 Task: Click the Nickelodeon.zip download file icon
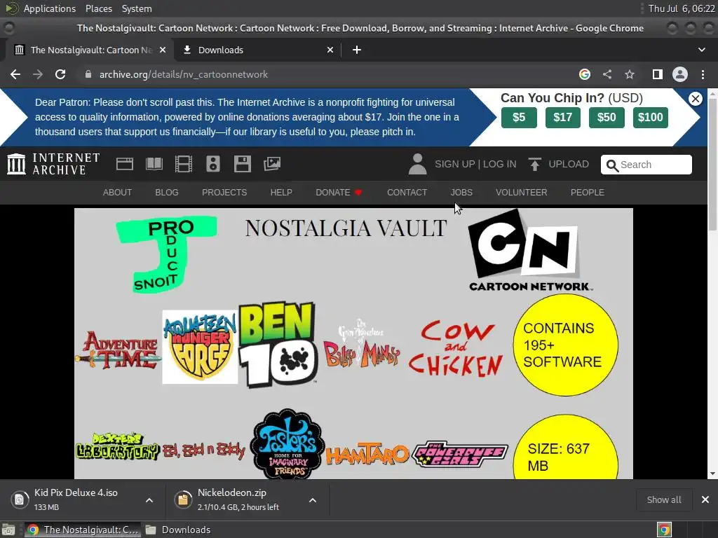point(183,499)
